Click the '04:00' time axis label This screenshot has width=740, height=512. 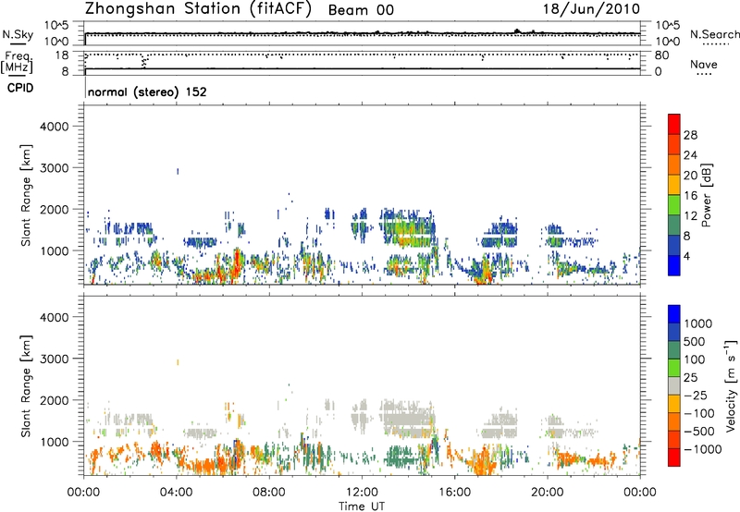click(177, 493)
